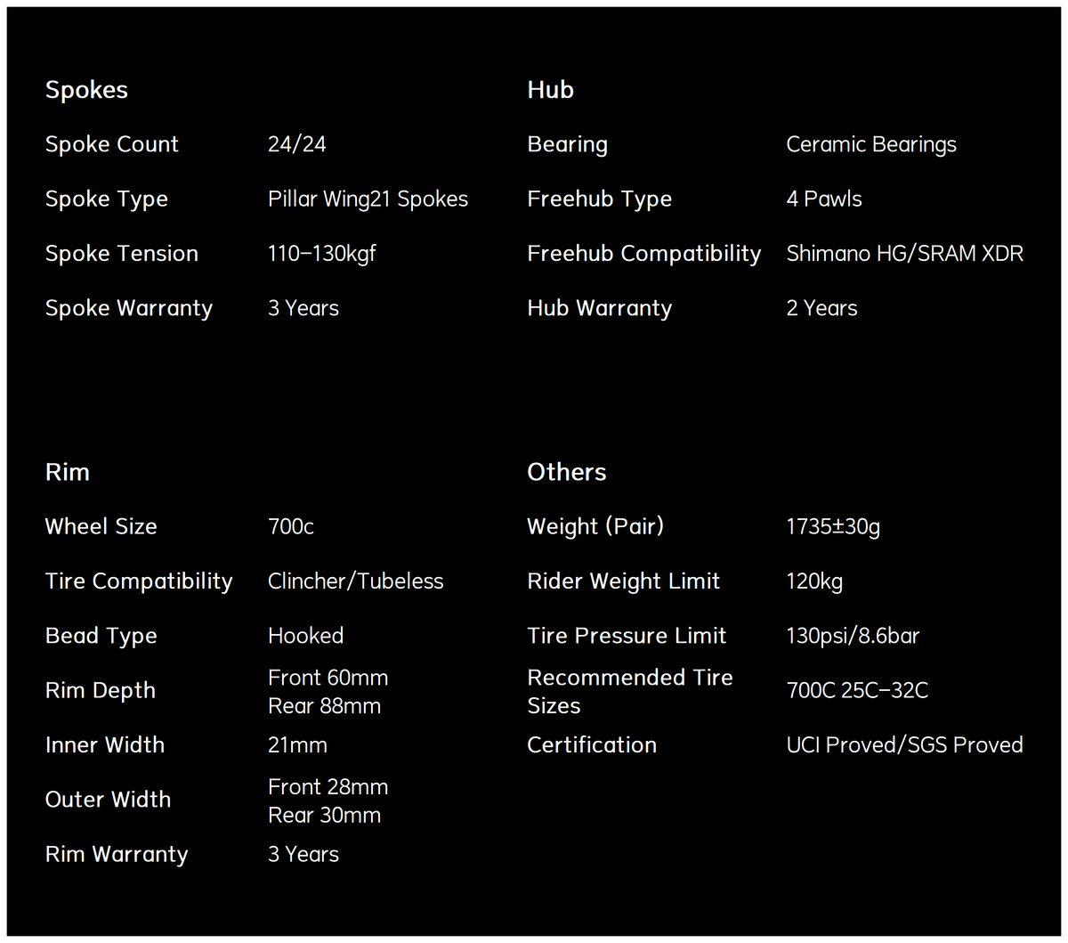Select the '2 Years' hub warranty value
This screenshot has height=943, width=1068.
tap(821, 308)
